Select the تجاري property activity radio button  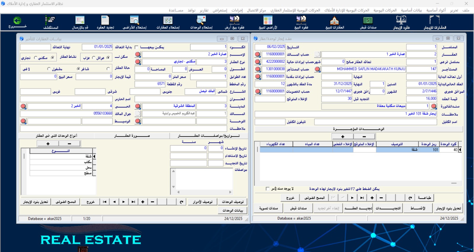tap(36, 58)
